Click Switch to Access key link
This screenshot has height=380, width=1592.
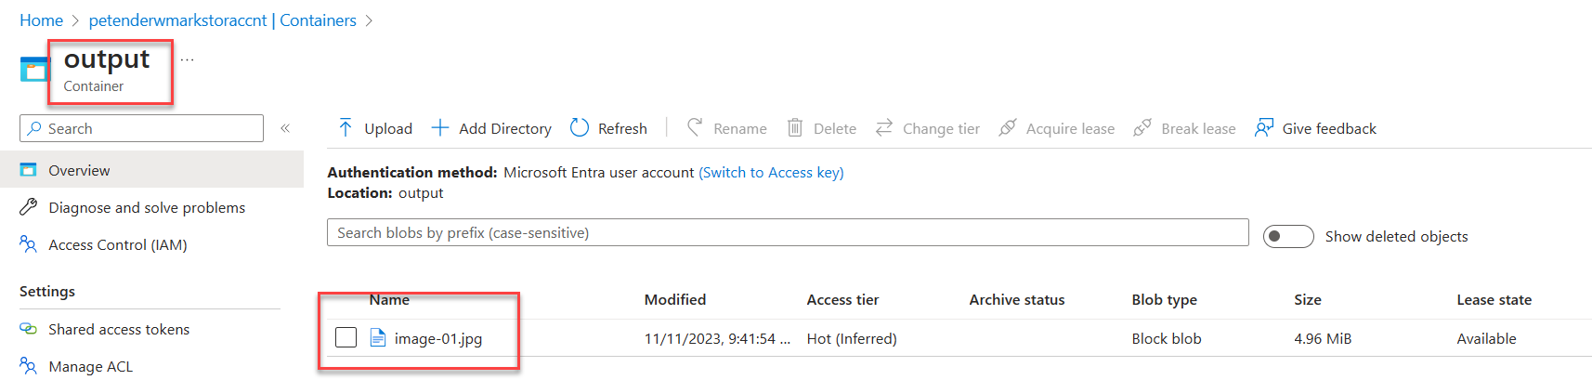[x=771, y=173]
